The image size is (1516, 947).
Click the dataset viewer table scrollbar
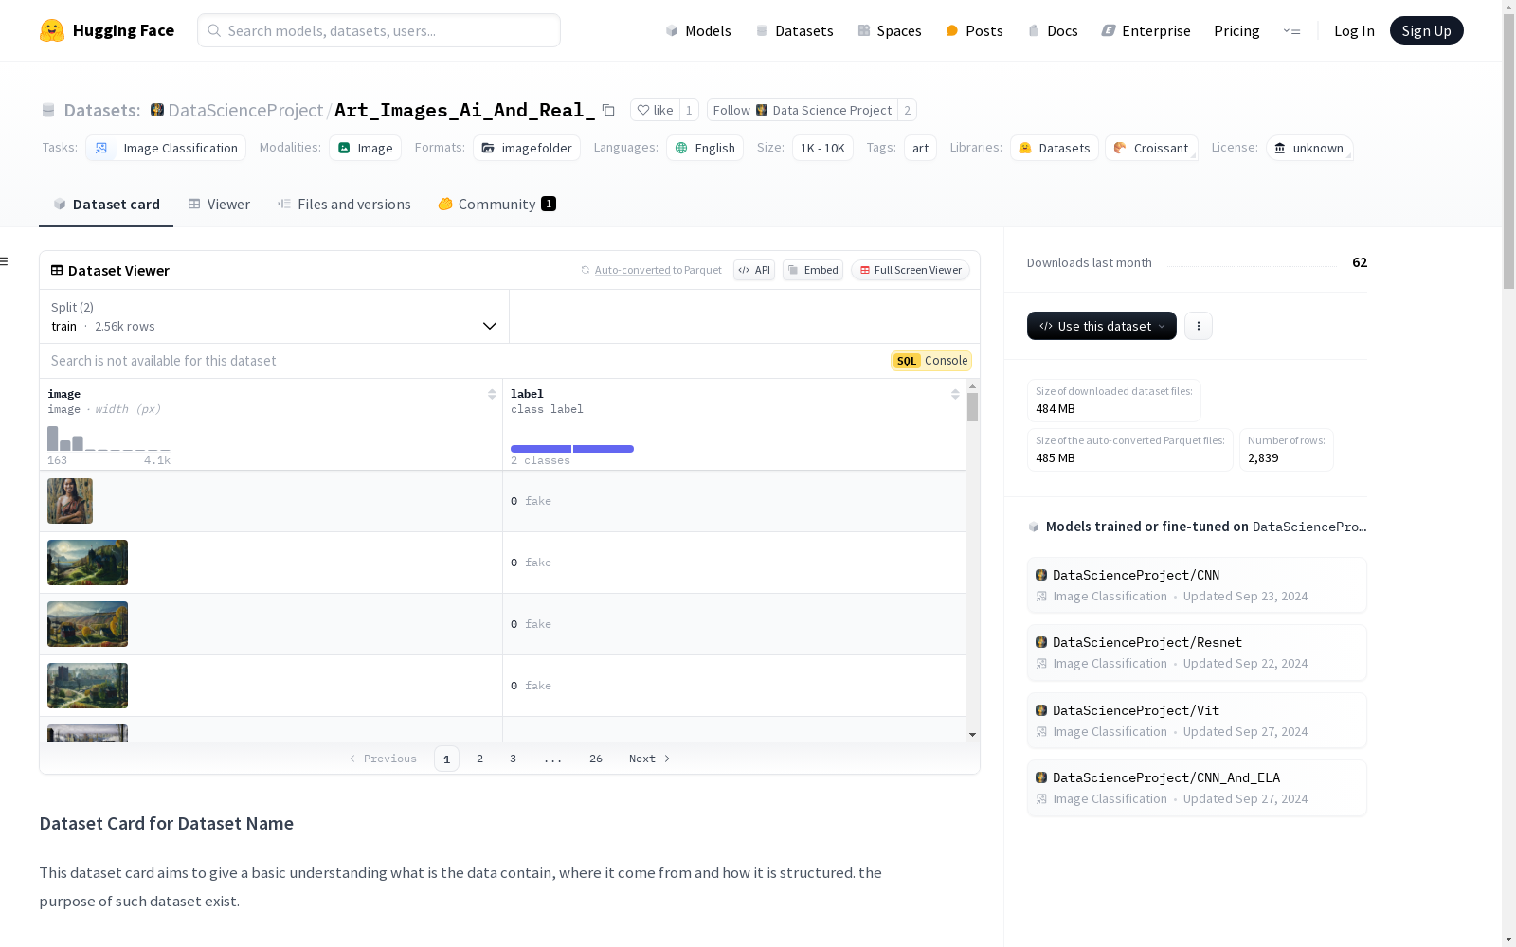click(x=972, y=407)
